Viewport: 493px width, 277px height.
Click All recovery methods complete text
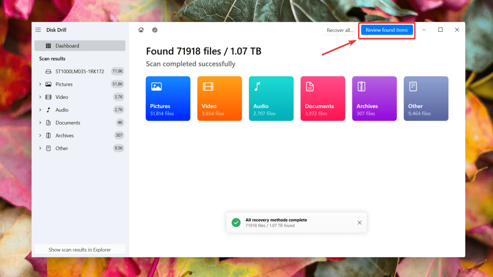click(x=276, y=220)
